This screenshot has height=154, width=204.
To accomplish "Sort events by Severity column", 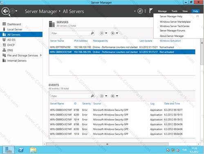I will [86, 104].
